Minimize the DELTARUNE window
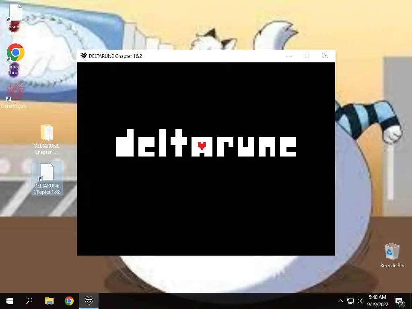The image size is (412, 309). [x=289, y=56]
